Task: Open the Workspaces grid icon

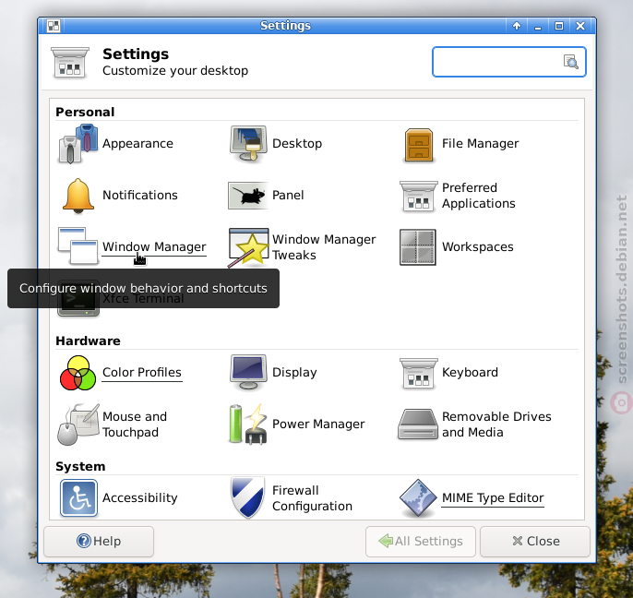Action: click(418, 247)
